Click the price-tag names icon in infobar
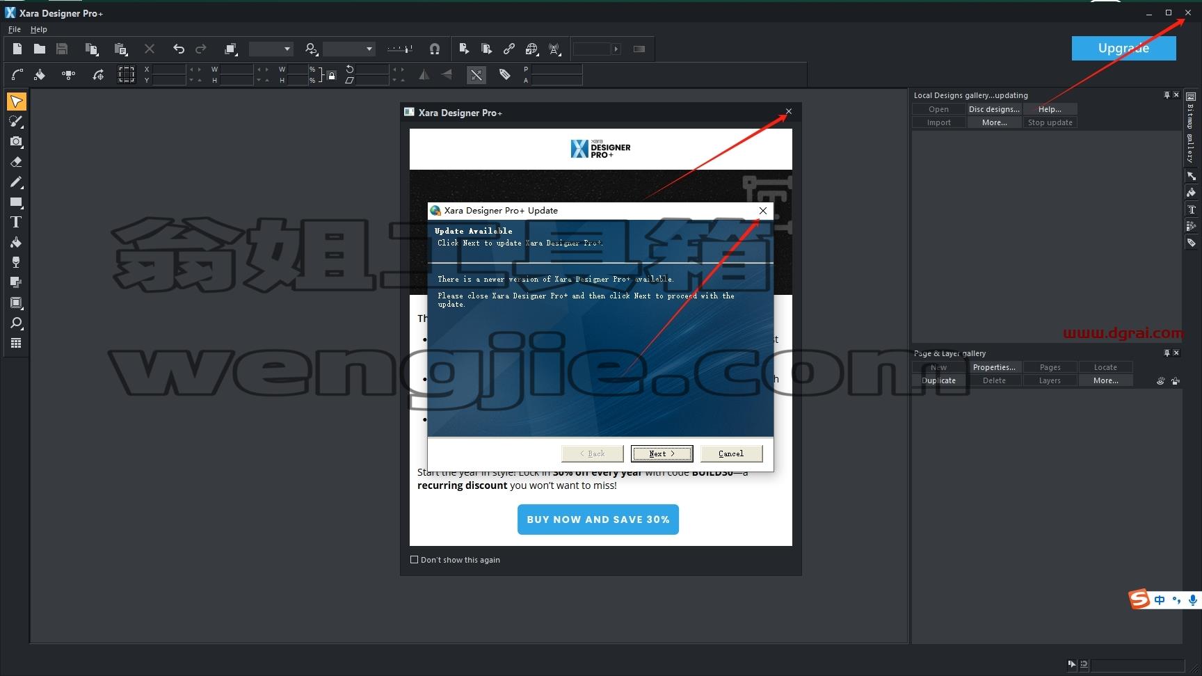The image size is (1202, 676). coord(505,74)
